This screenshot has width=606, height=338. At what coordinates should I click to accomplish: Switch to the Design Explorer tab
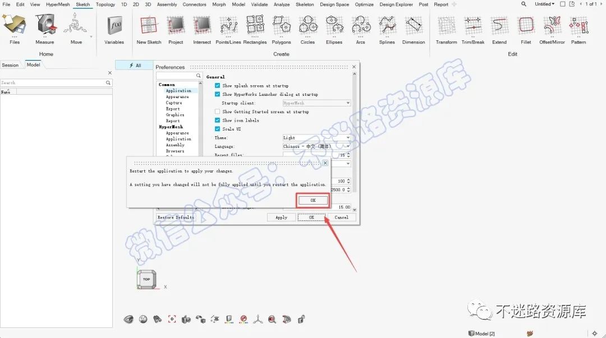coord(396,4)
